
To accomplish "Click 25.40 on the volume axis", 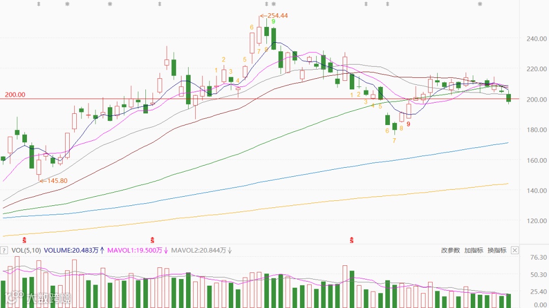I will 538,292.
